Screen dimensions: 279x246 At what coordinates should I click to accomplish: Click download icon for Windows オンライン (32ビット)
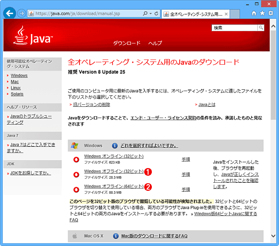tap(76, 159)
